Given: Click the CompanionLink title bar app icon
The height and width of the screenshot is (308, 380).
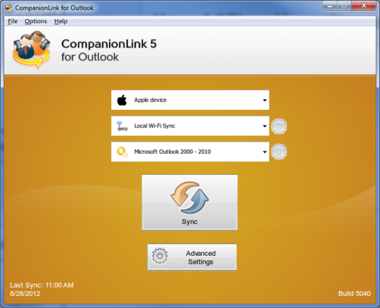Looking at the screenshot, I should point(8,8).
